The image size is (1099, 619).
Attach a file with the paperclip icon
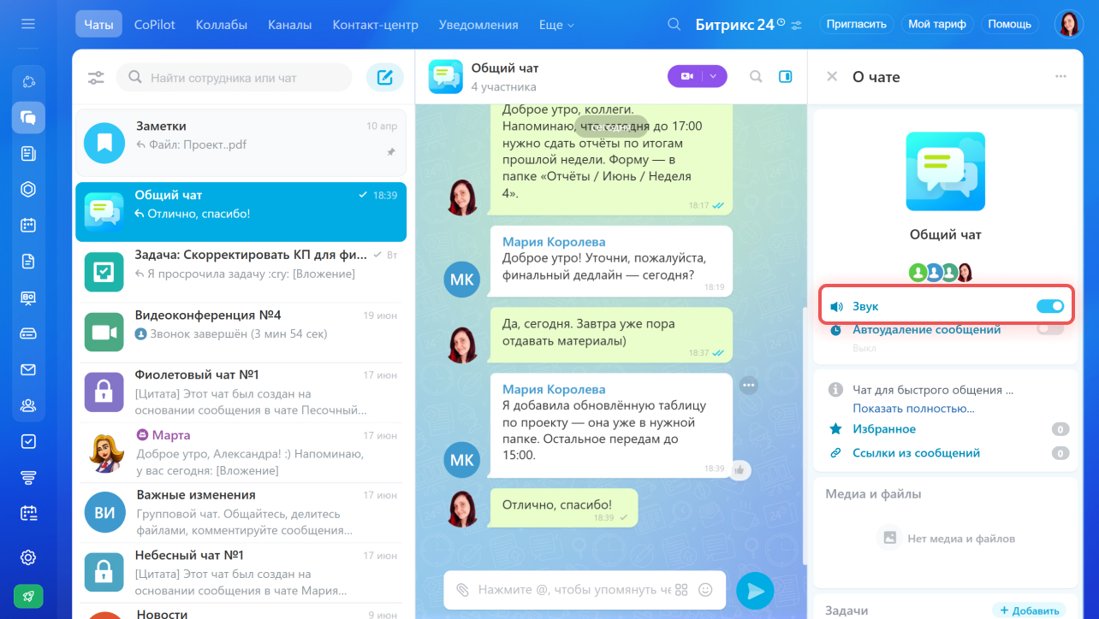click(462, 590)
